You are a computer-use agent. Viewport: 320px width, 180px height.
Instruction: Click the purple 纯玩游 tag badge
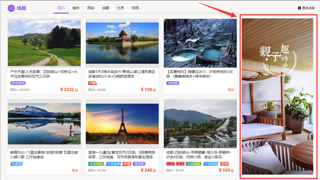[173, 83]
